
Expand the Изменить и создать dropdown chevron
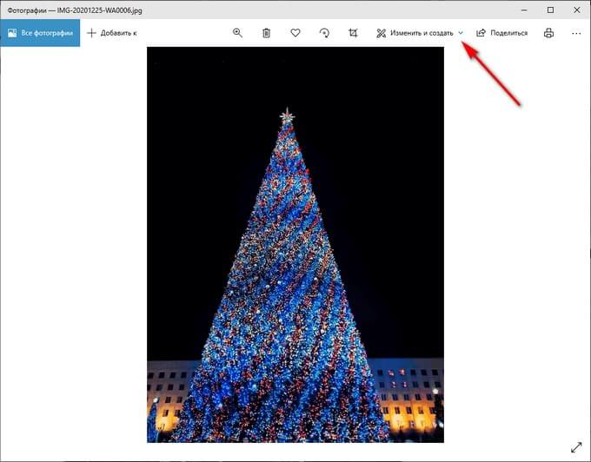(x=461, y=33)
